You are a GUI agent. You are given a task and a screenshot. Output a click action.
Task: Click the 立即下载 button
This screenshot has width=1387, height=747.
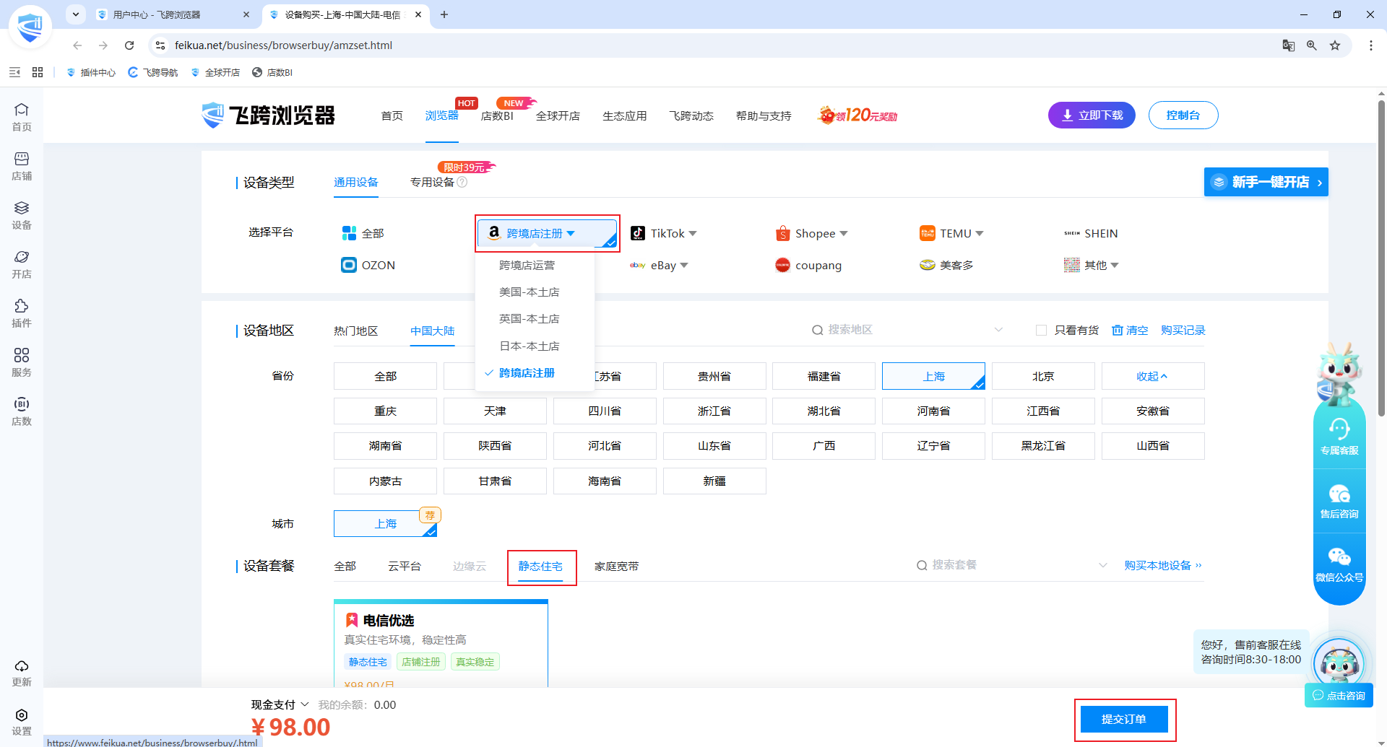[1092, 115]
